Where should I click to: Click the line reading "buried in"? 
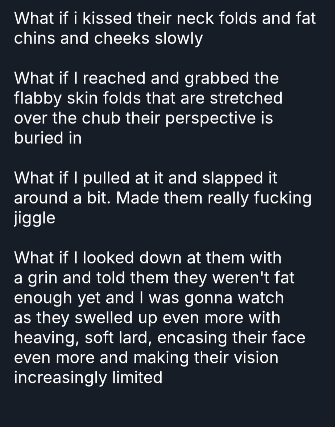click(x=47, y=138)
